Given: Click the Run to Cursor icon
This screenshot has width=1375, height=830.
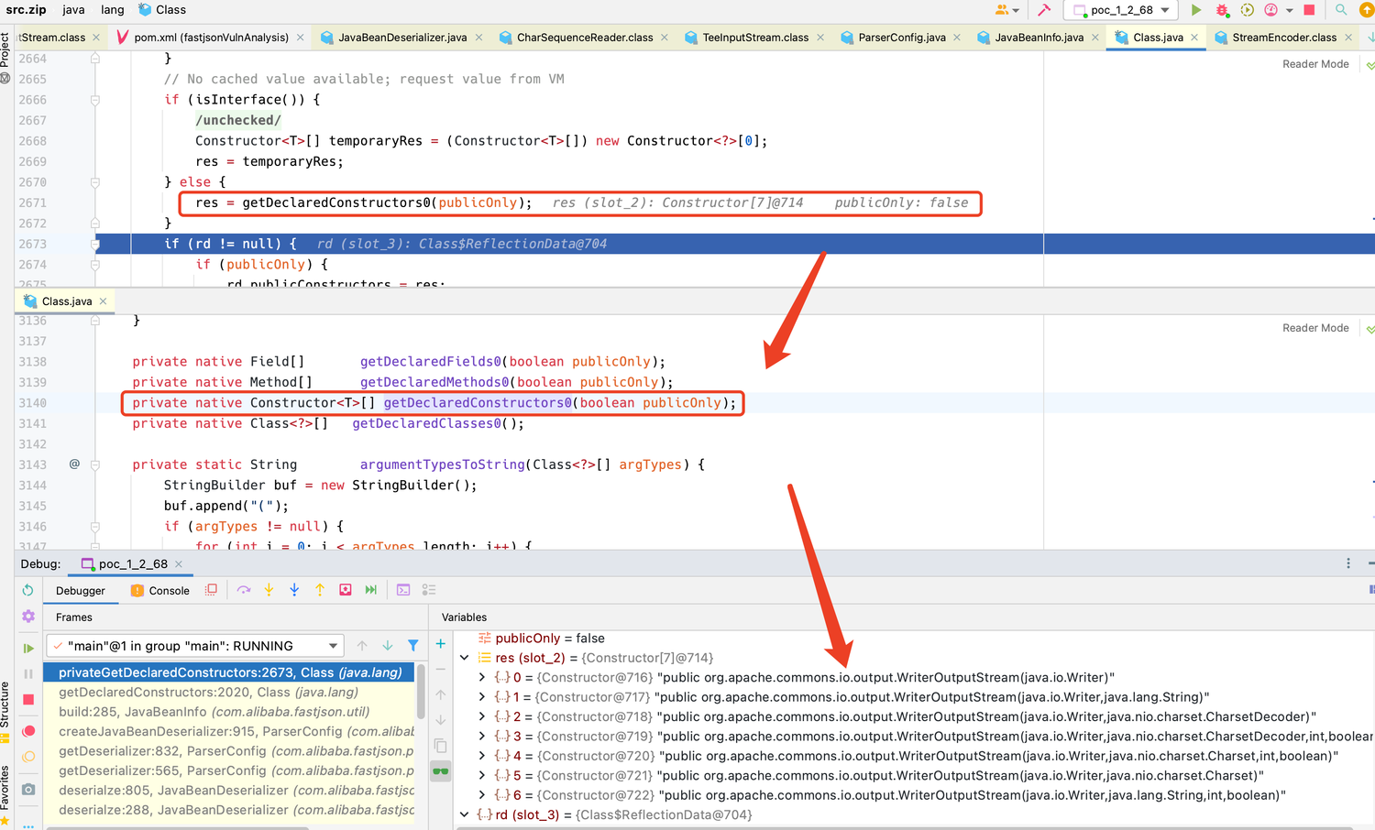Looking at the screenshot, I should 371,590.
